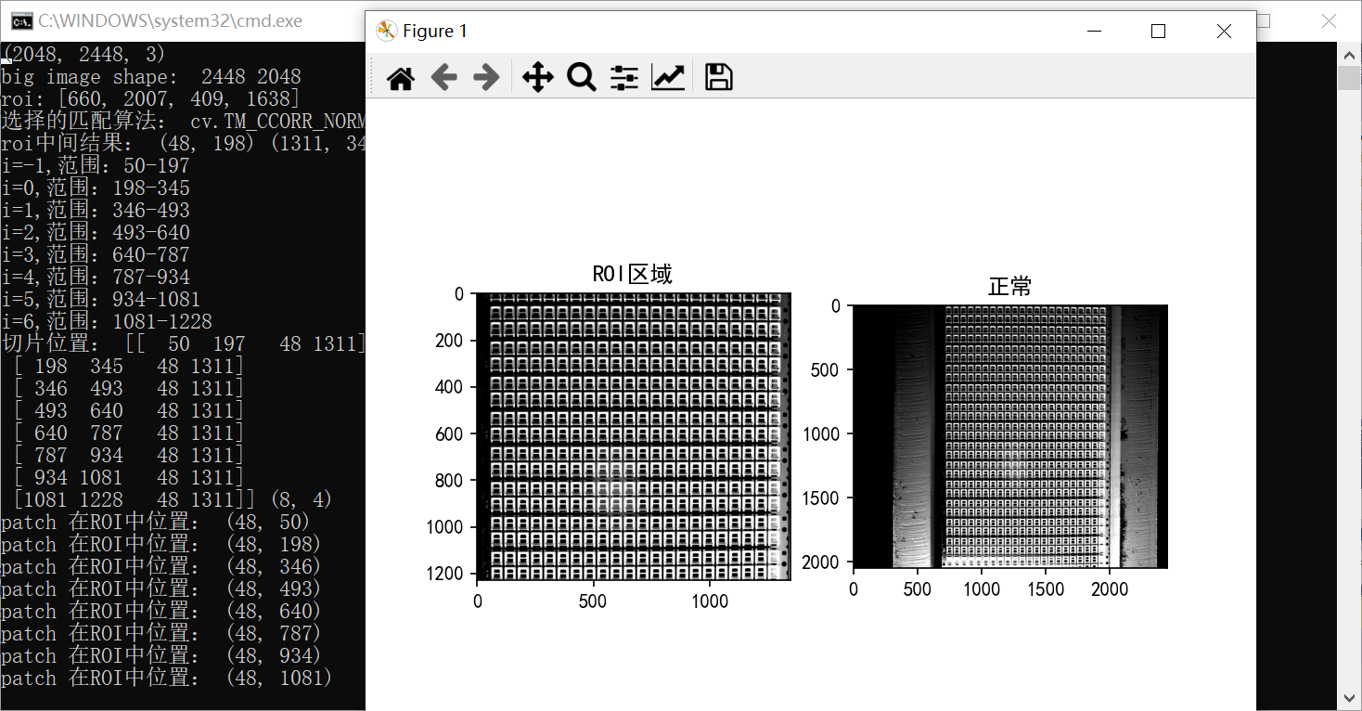Image resolution: width=1362 pixels, height=711 pixels.
Task: Click the matplotlib logo in the title bar
Action: click(x=387, y=31)
